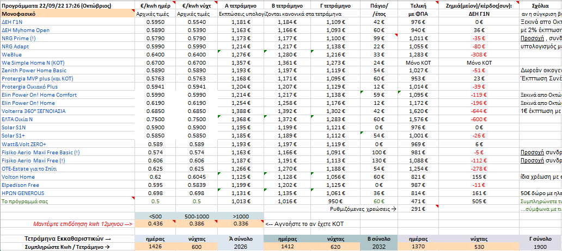Click the Protergia Οικιακό Plus cell
This screenshot has height=251, width=562.
pos(68,87)
